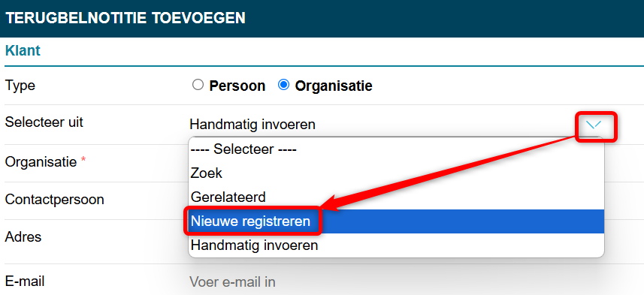644x295 pixels.
Task: Expand the Selecteer uit dropdown chevron
Action: [594, 125]
